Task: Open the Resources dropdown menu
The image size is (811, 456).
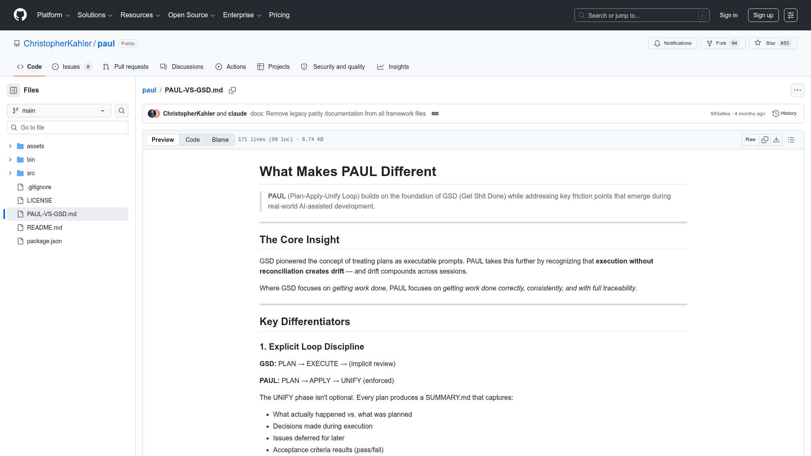Action: click(x=140, y=15)
